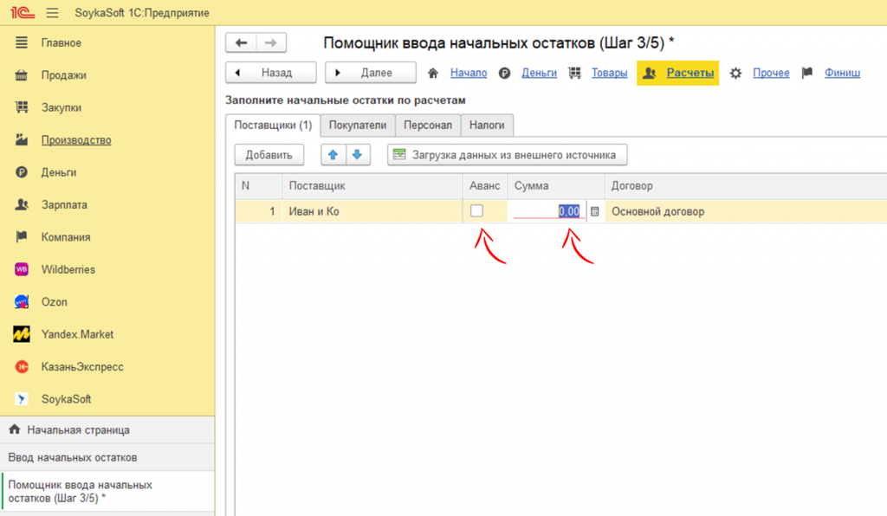Enable the Аванс checkbox for Иван и Ко

click(x=476, y=210)
